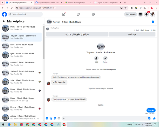
Task: Open the Chrome three-dot menu
Action: [156, 8]
